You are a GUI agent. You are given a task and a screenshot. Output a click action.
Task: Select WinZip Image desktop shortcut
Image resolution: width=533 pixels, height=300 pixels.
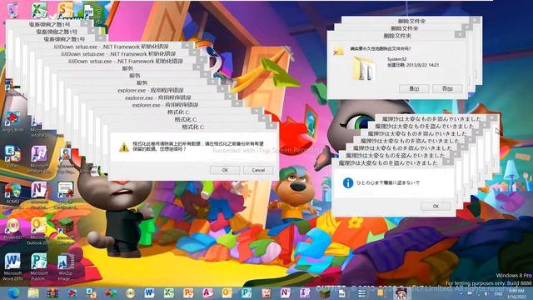(x=65, y=267)
